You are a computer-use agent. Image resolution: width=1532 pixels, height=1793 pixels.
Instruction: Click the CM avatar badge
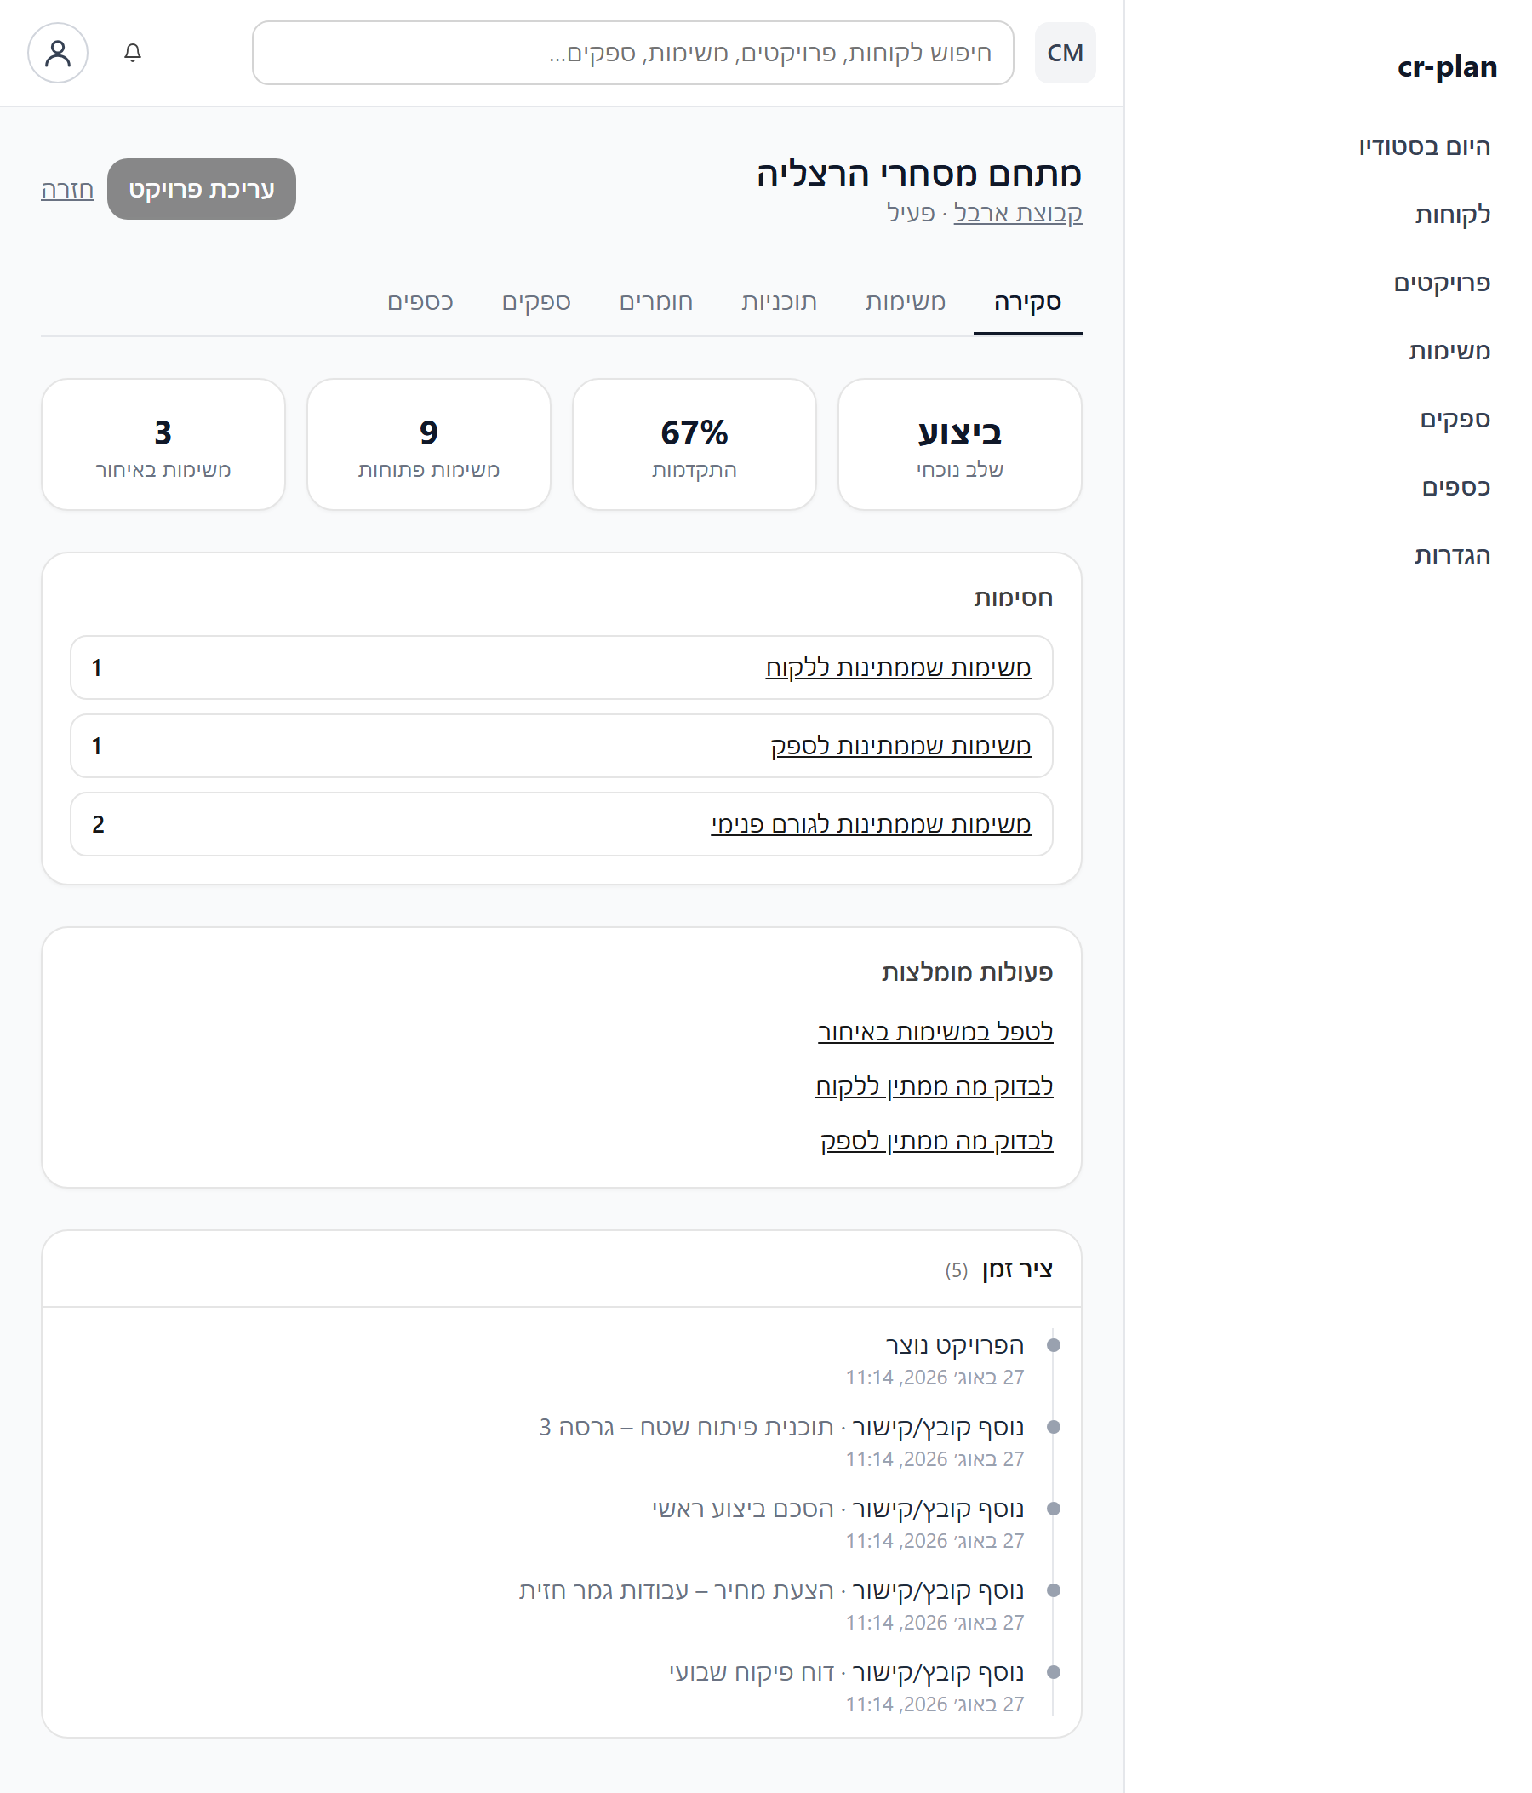[1065, 53]
